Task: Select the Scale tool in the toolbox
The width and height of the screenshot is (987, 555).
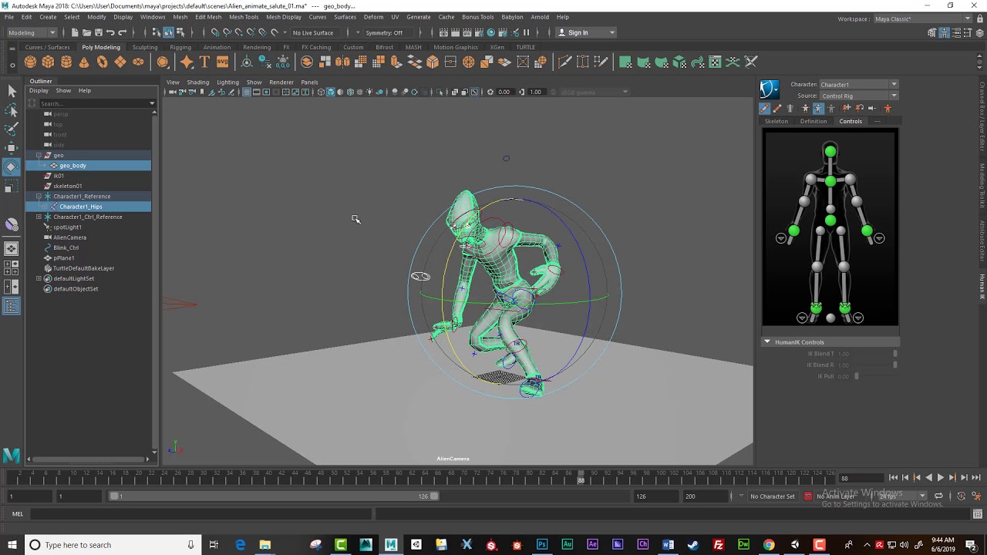Action: click(x=12, y=186)
